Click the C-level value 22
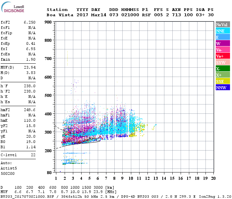The width and height of the screenshot is (232, 199). pos(32,155)
